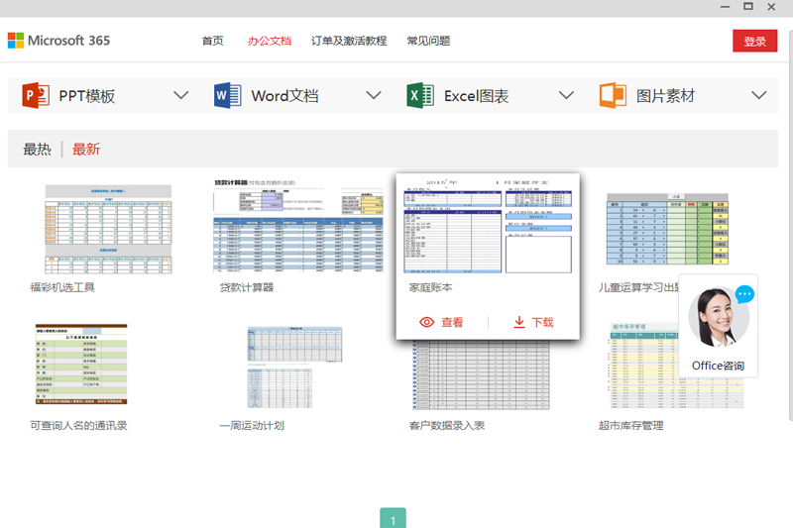Expand the PPT模板 dropdown chevron

pos(180,96)
